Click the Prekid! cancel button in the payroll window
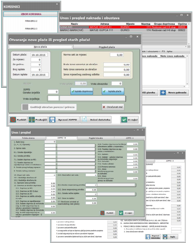Image resolution: width=195 pixels, height=243 pixels. 18,120
